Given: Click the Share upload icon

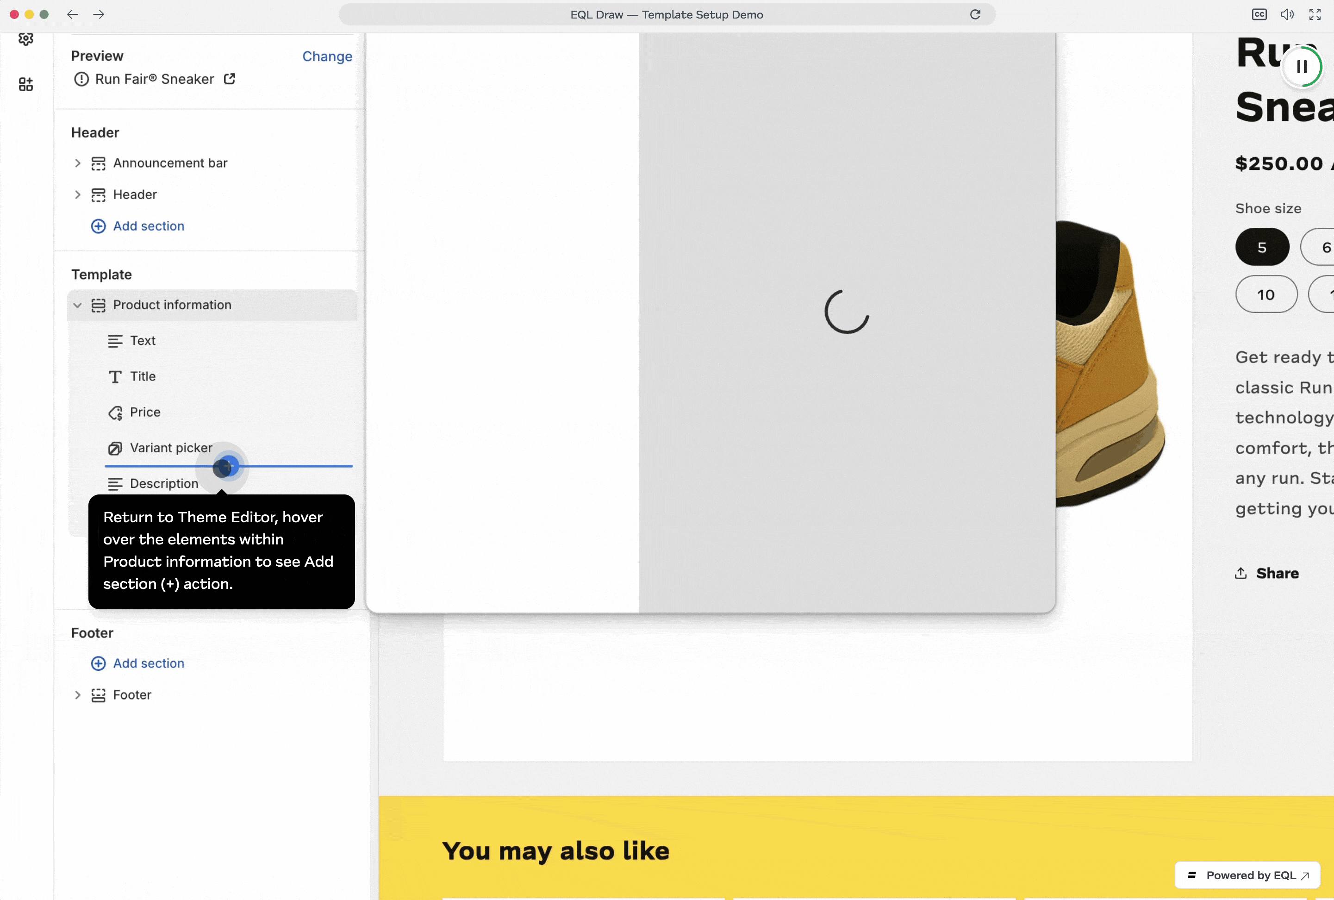Looking at the screenshot, I should point(1241,574).
